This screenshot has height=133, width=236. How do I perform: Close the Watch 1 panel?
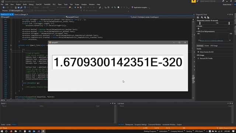tap(115, 103)
